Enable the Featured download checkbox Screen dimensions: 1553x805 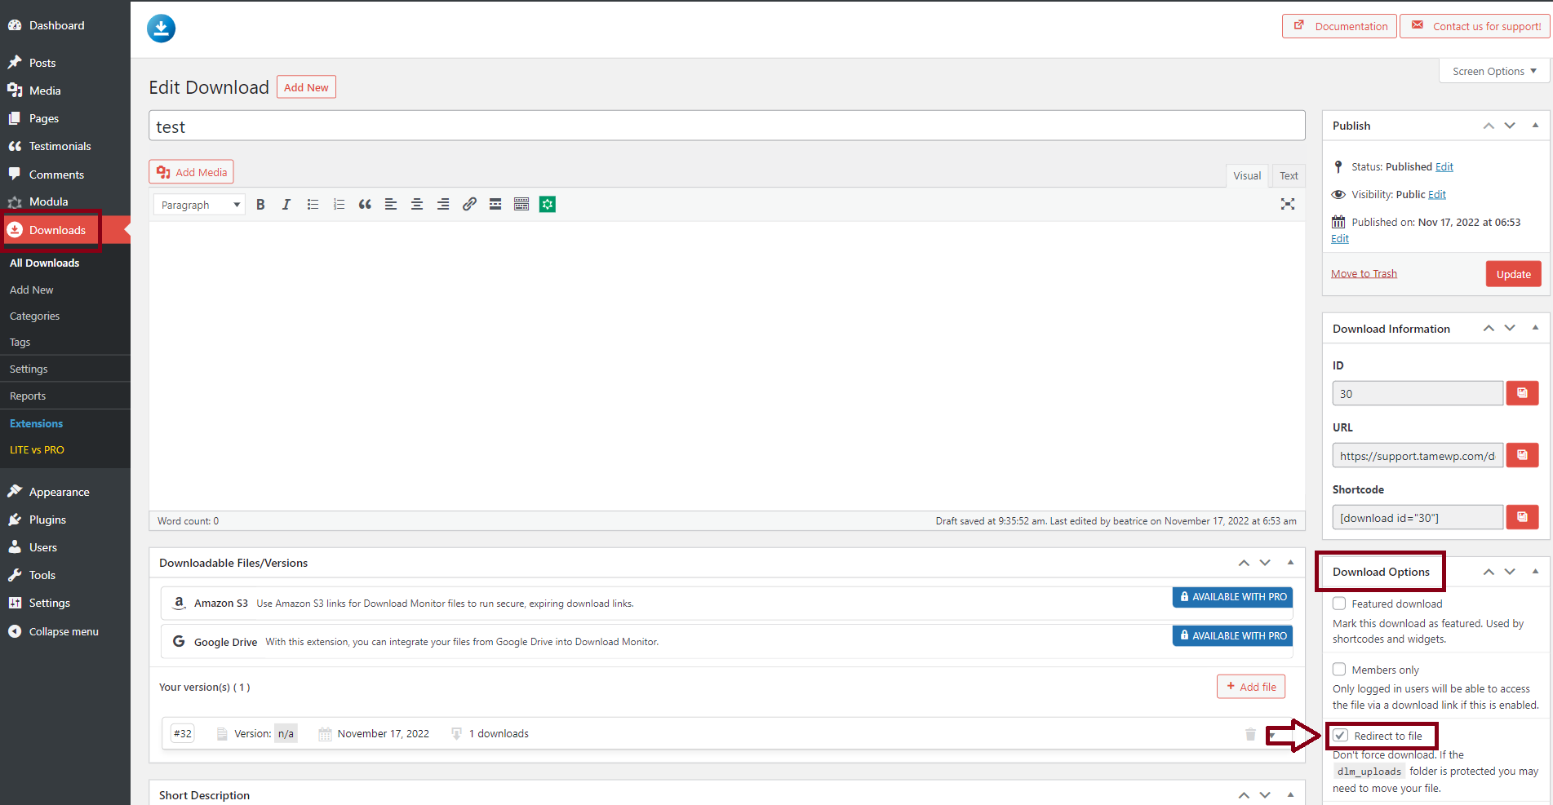[x=1339, y=604]
